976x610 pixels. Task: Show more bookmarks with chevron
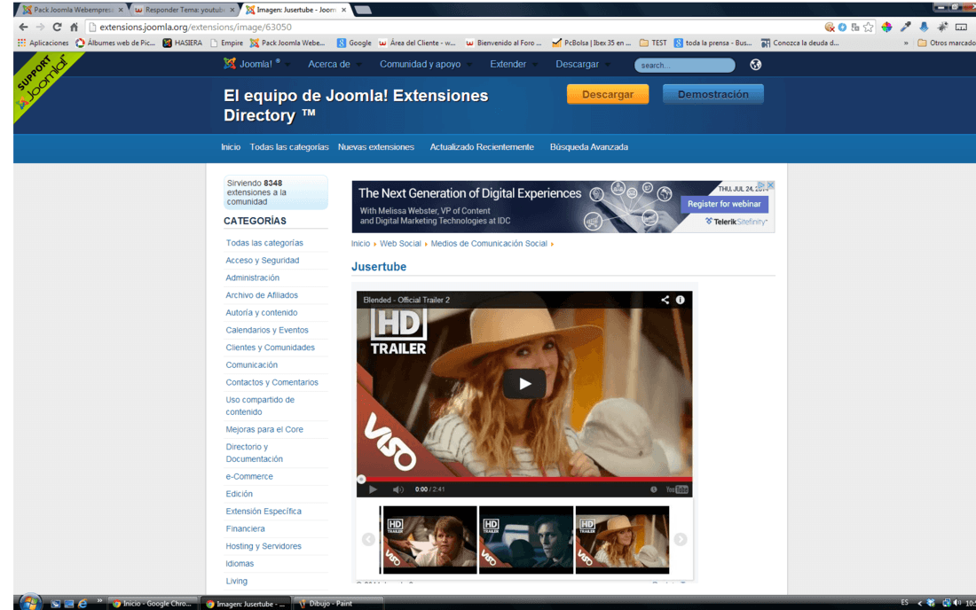tap(906, 43)
